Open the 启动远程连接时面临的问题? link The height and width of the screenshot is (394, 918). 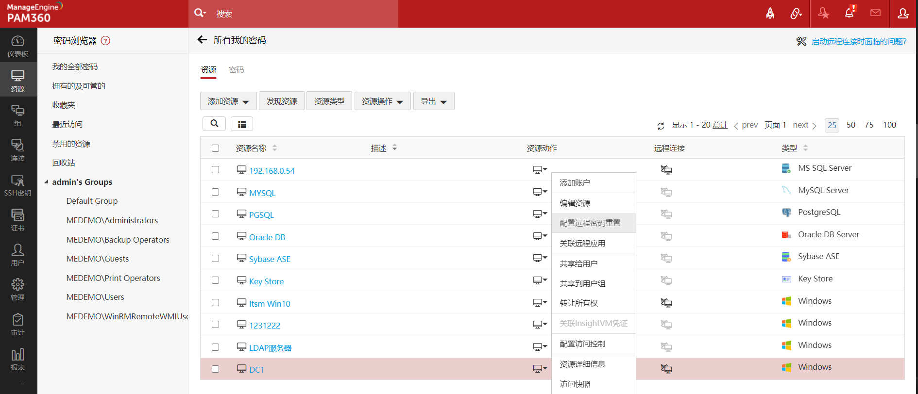click(x=859, y=42)
